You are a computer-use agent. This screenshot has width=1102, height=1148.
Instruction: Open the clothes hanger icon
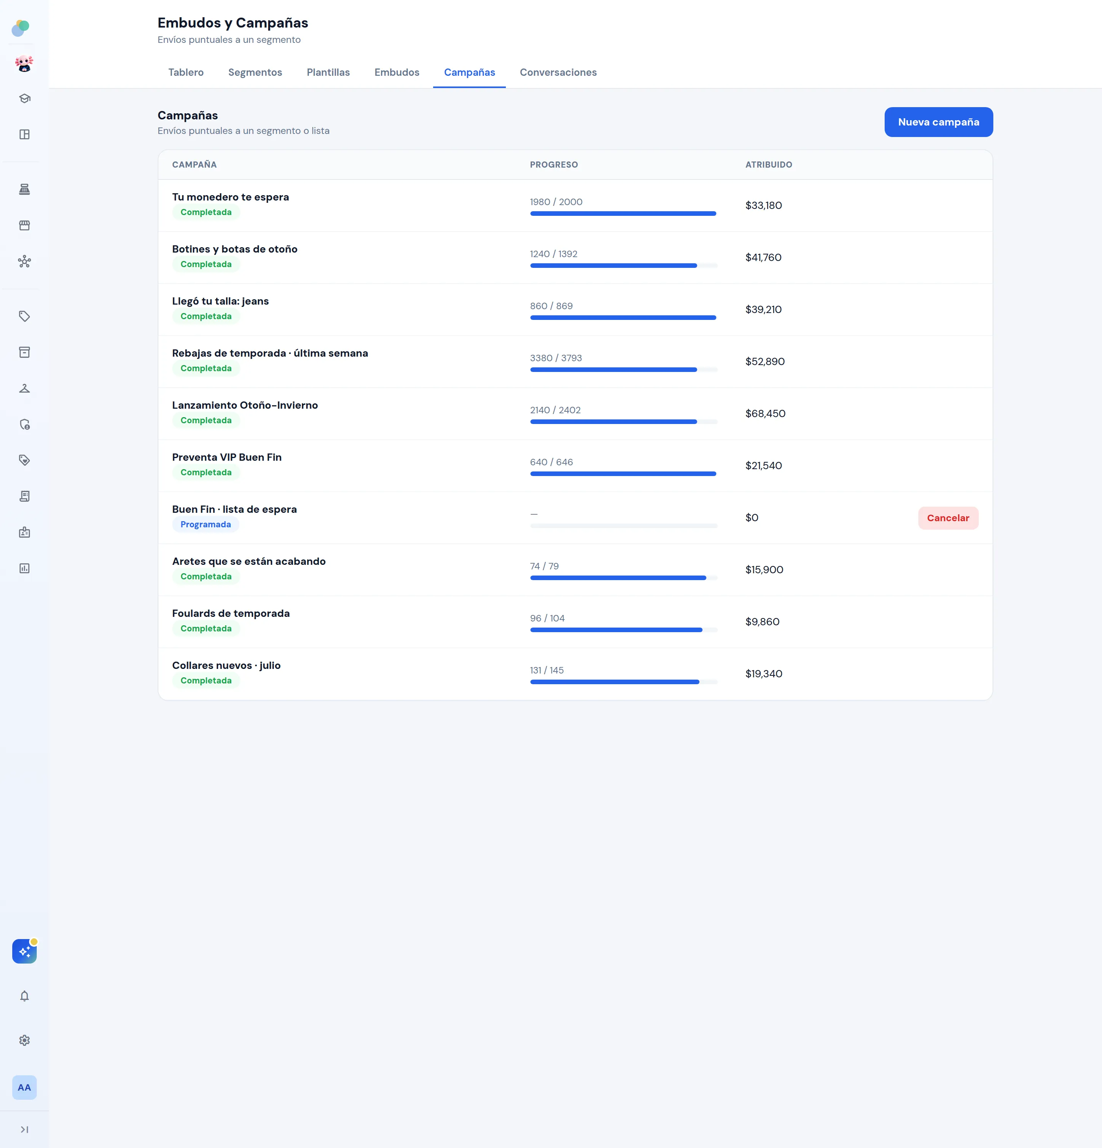tap(24, 388)
